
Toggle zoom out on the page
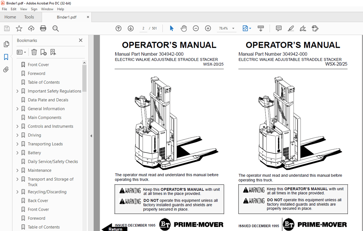tap(196, 28)
